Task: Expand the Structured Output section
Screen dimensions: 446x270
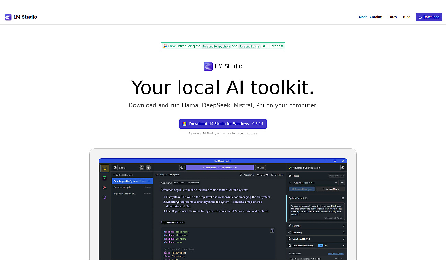Action: 317,239
